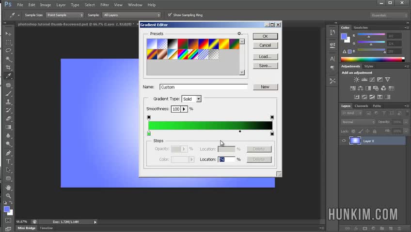This screenshot has width=411, height=232.
Task: Expand the status bar info arrow
Action: coord(95,222)
